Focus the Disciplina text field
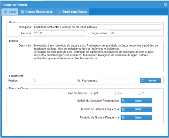 pyautogui.click(x=97, y=27)
